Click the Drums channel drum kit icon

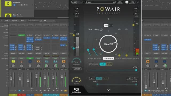tap(38, 62)
